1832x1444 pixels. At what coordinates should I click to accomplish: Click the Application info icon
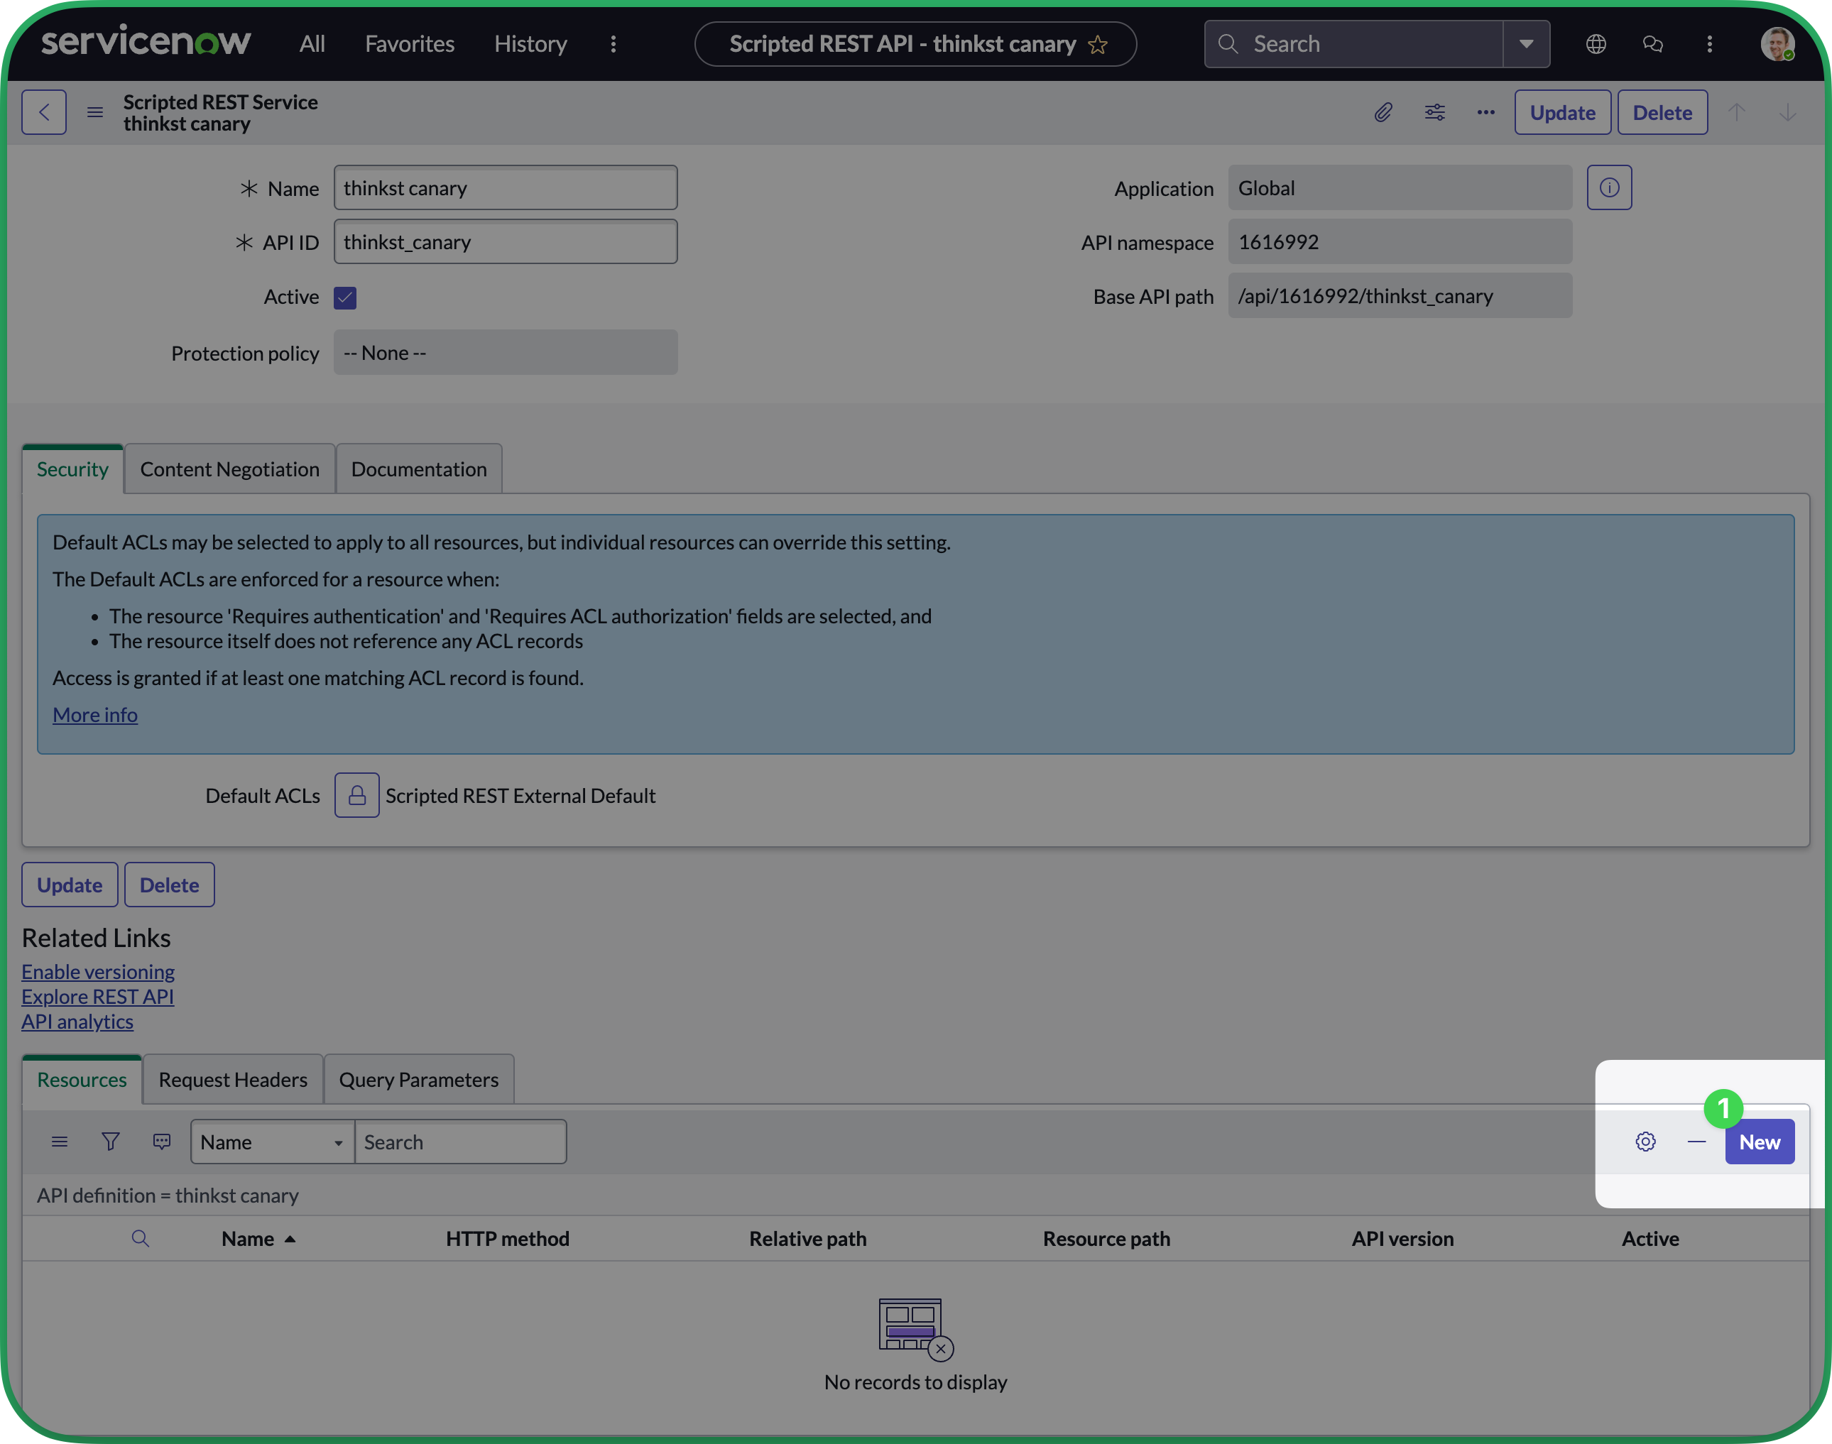click(1609, 187)
